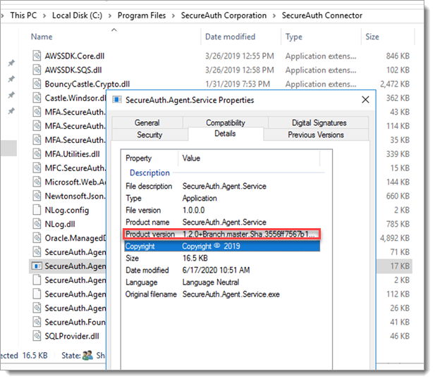
Task: Click the Oracle.ManagedData file icon
Action: click(37, 238)
